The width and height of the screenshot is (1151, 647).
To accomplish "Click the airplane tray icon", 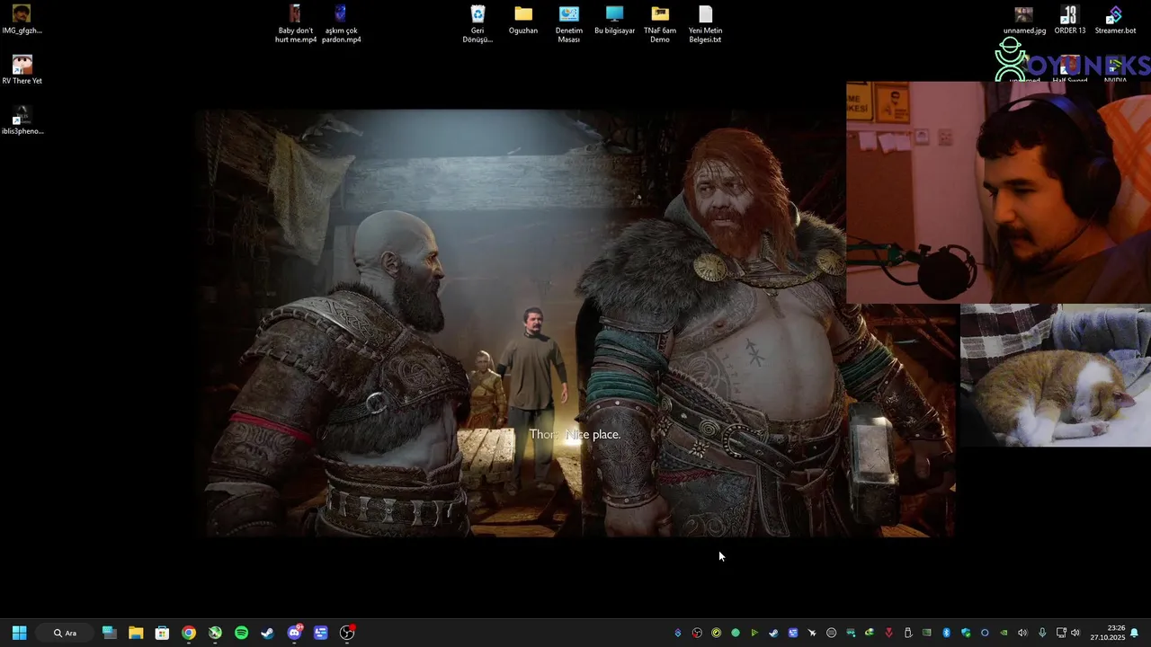I will point(812,633).
